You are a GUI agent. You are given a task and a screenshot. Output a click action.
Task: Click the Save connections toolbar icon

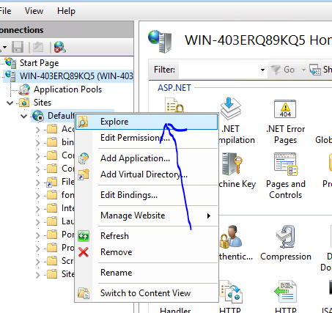pyautogui.click(x=18, y=47)
